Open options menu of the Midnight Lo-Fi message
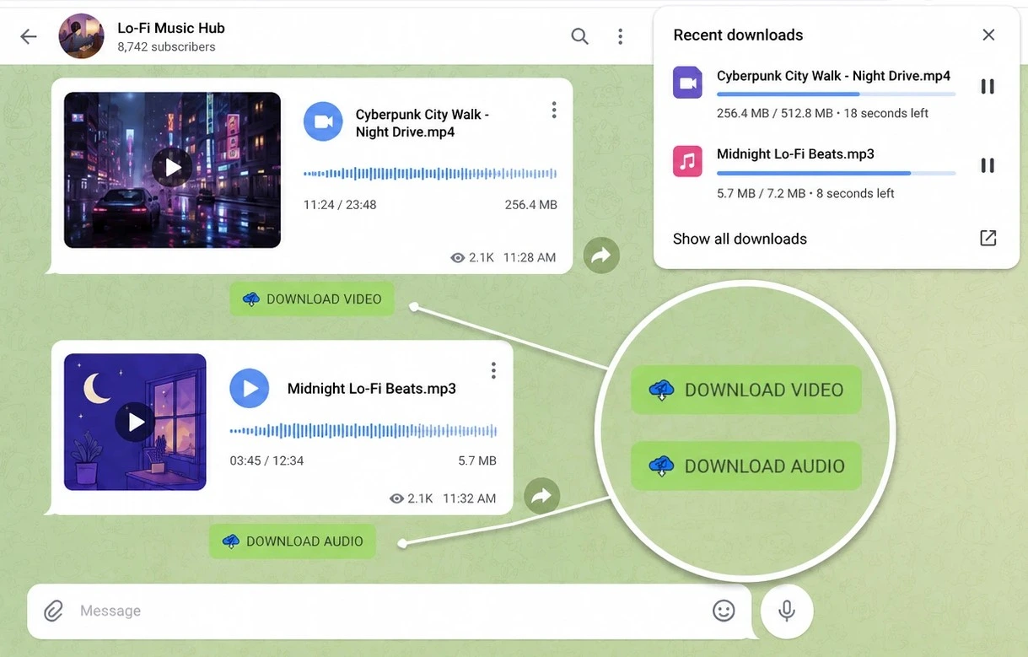 click(493, 371)
